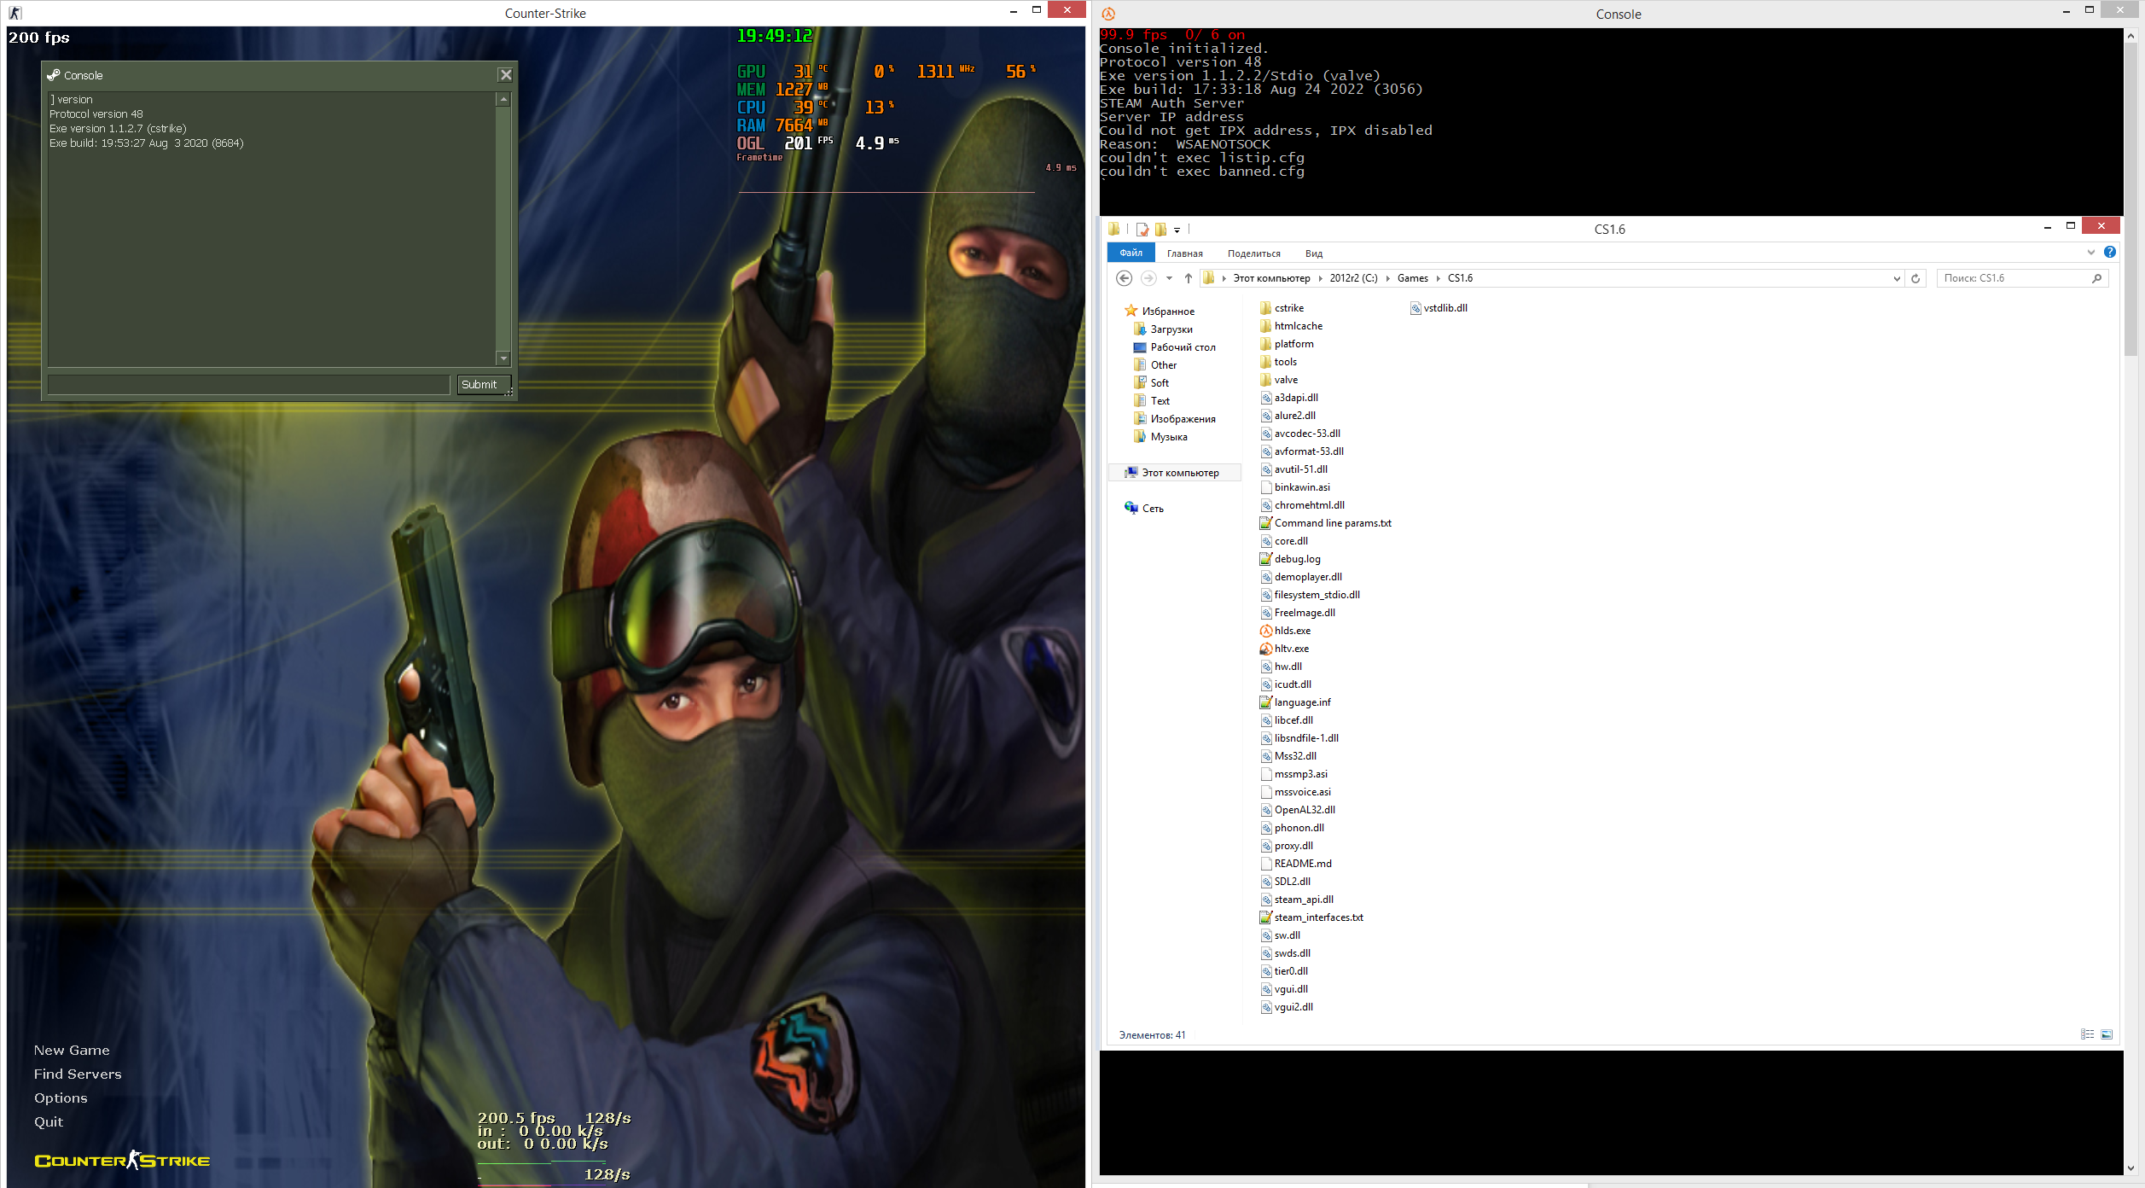Start a New Game from main menu

[72, 1051]
